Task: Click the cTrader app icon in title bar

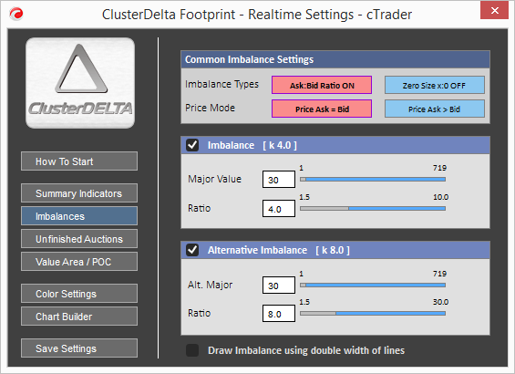Action: [x=16, y=14]
